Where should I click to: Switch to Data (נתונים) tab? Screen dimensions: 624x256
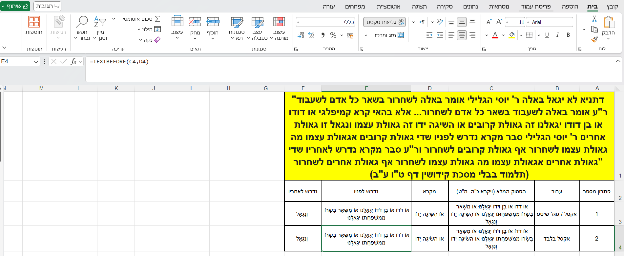coord(470,7)
